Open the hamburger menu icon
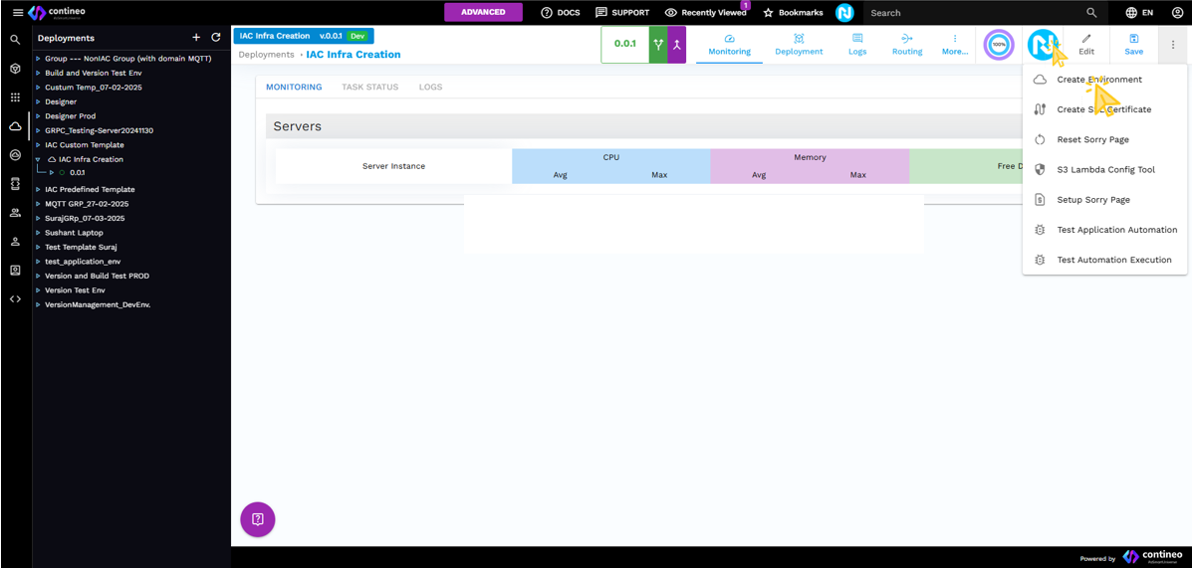 tap(17, 13)
